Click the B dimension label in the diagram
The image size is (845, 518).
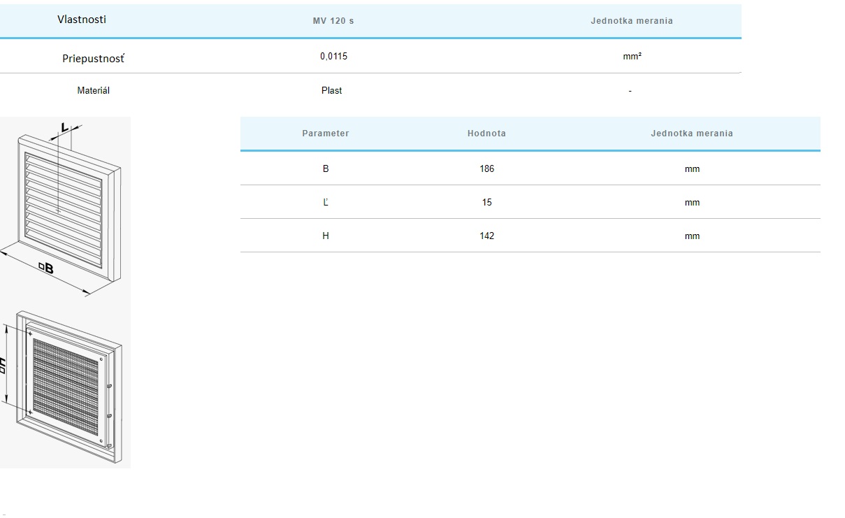46,267
